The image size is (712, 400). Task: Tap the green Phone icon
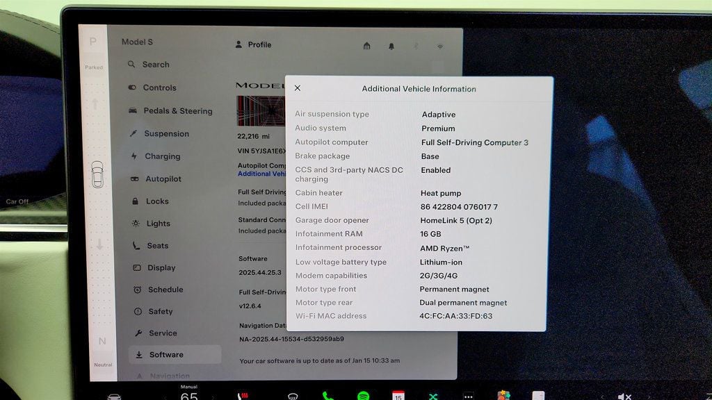tap(327, 396)
